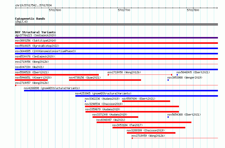Open nsv5518925 (ByrskaBishop2022) variant

point(37,46)
